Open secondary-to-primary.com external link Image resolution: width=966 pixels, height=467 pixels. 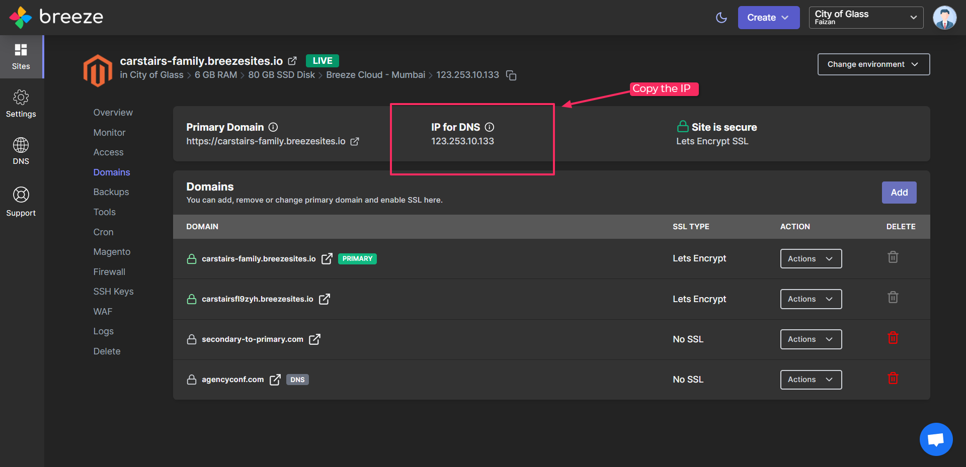click(x=314, y=339)
